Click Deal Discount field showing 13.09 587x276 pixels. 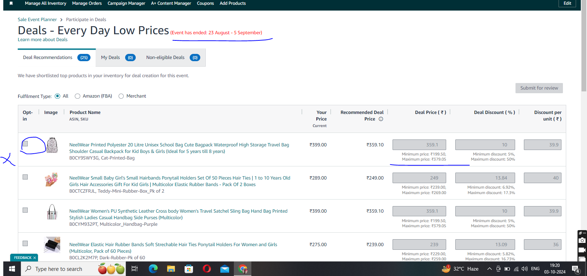[x=485, y=245]
